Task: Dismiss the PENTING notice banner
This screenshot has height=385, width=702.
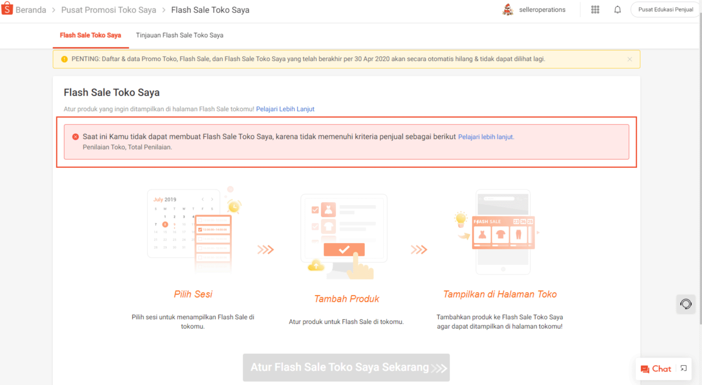Action: pos(630,59)
